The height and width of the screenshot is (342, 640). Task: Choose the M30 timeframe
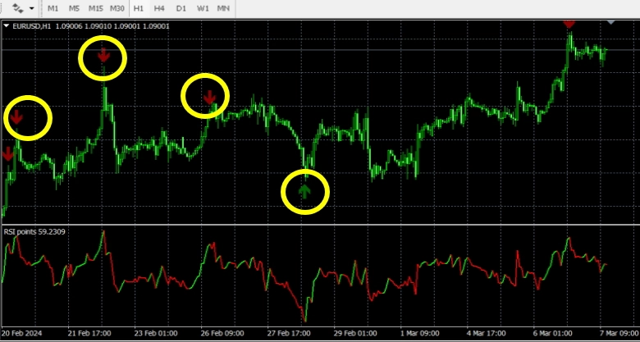[117, 8]
